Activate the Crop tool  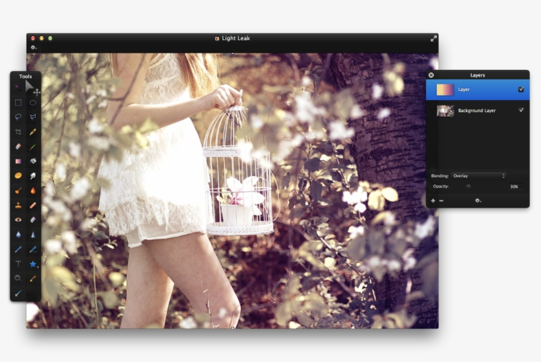tap(18, 132)
